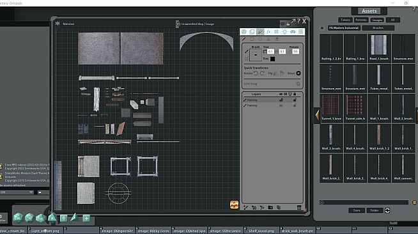This screenshot has width=418, height=234.
Task: Rotate brush counter-clockwise in Quick Transforms
Action: [256, 73]
